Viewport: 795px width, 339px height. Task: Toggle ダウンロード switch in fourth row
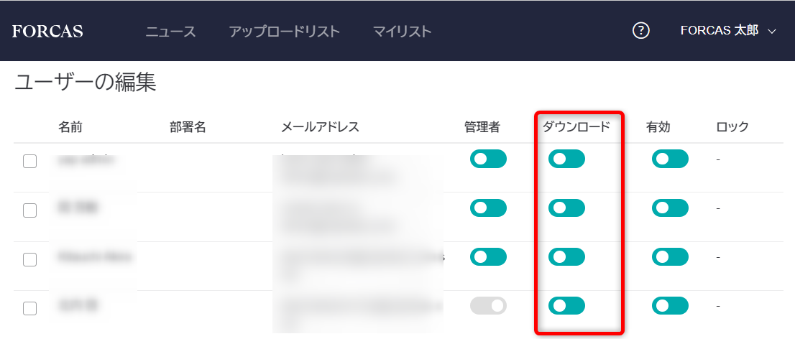tap(566, 305)
